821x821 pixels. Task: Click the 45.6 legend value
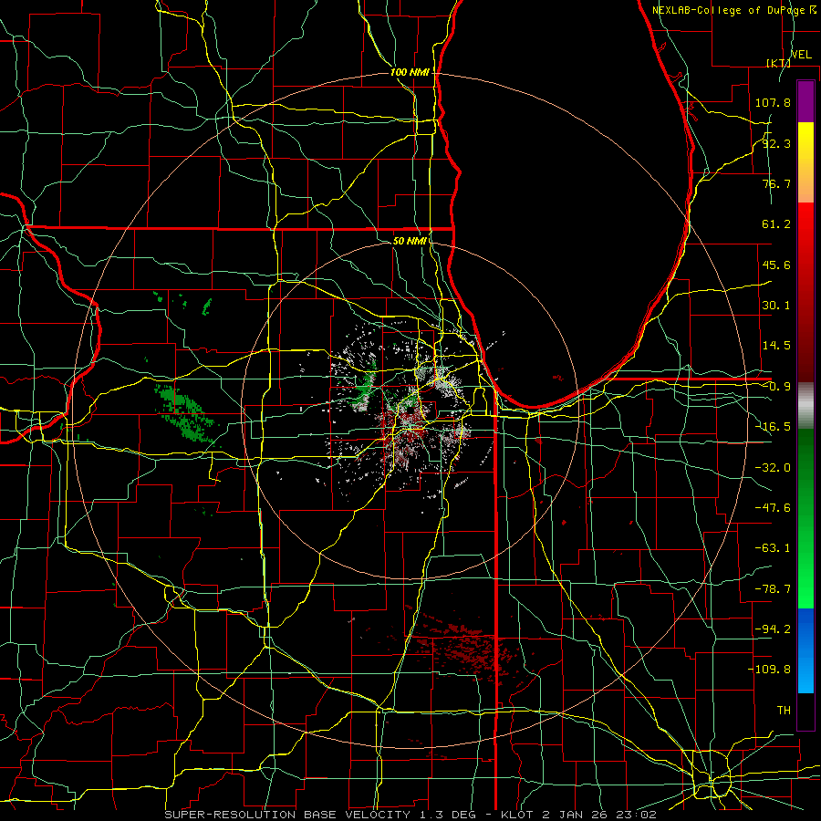point(776,265)
